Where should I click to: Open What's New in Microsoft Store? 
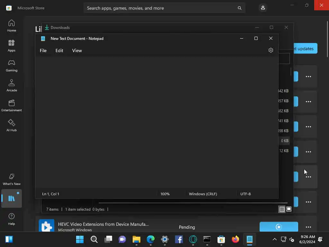click(12, 179)
